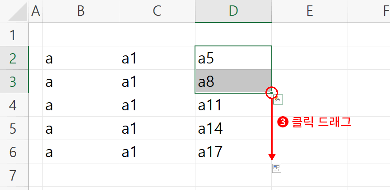Select column D header
The width and height of the screenshot is (390, 190).
[233, 11]
